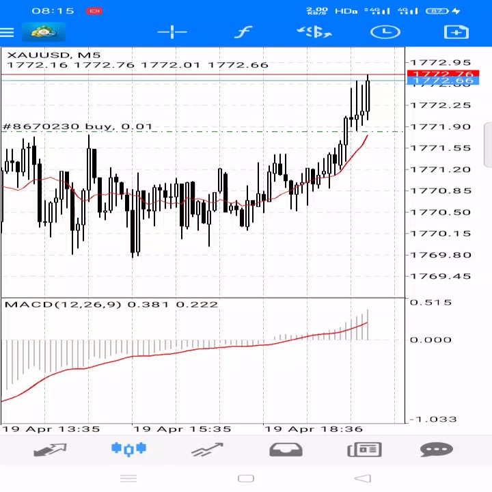Activate the crosshair tool
The image size is (492, 492).
coord(172,32)
